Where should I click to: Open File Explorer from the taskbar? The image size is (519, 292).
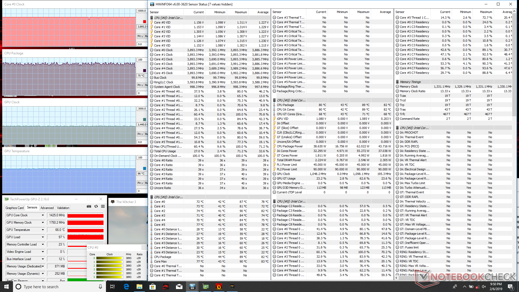pos(139,287)
